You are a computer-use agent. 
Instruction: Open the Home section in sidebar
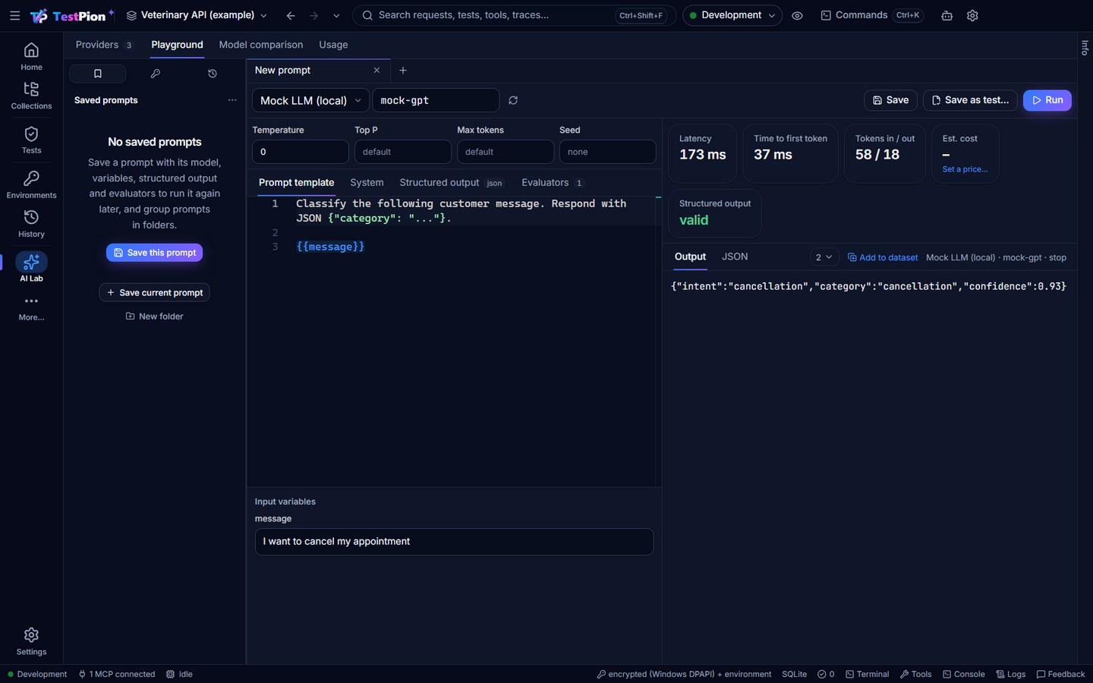coord(31,57)
